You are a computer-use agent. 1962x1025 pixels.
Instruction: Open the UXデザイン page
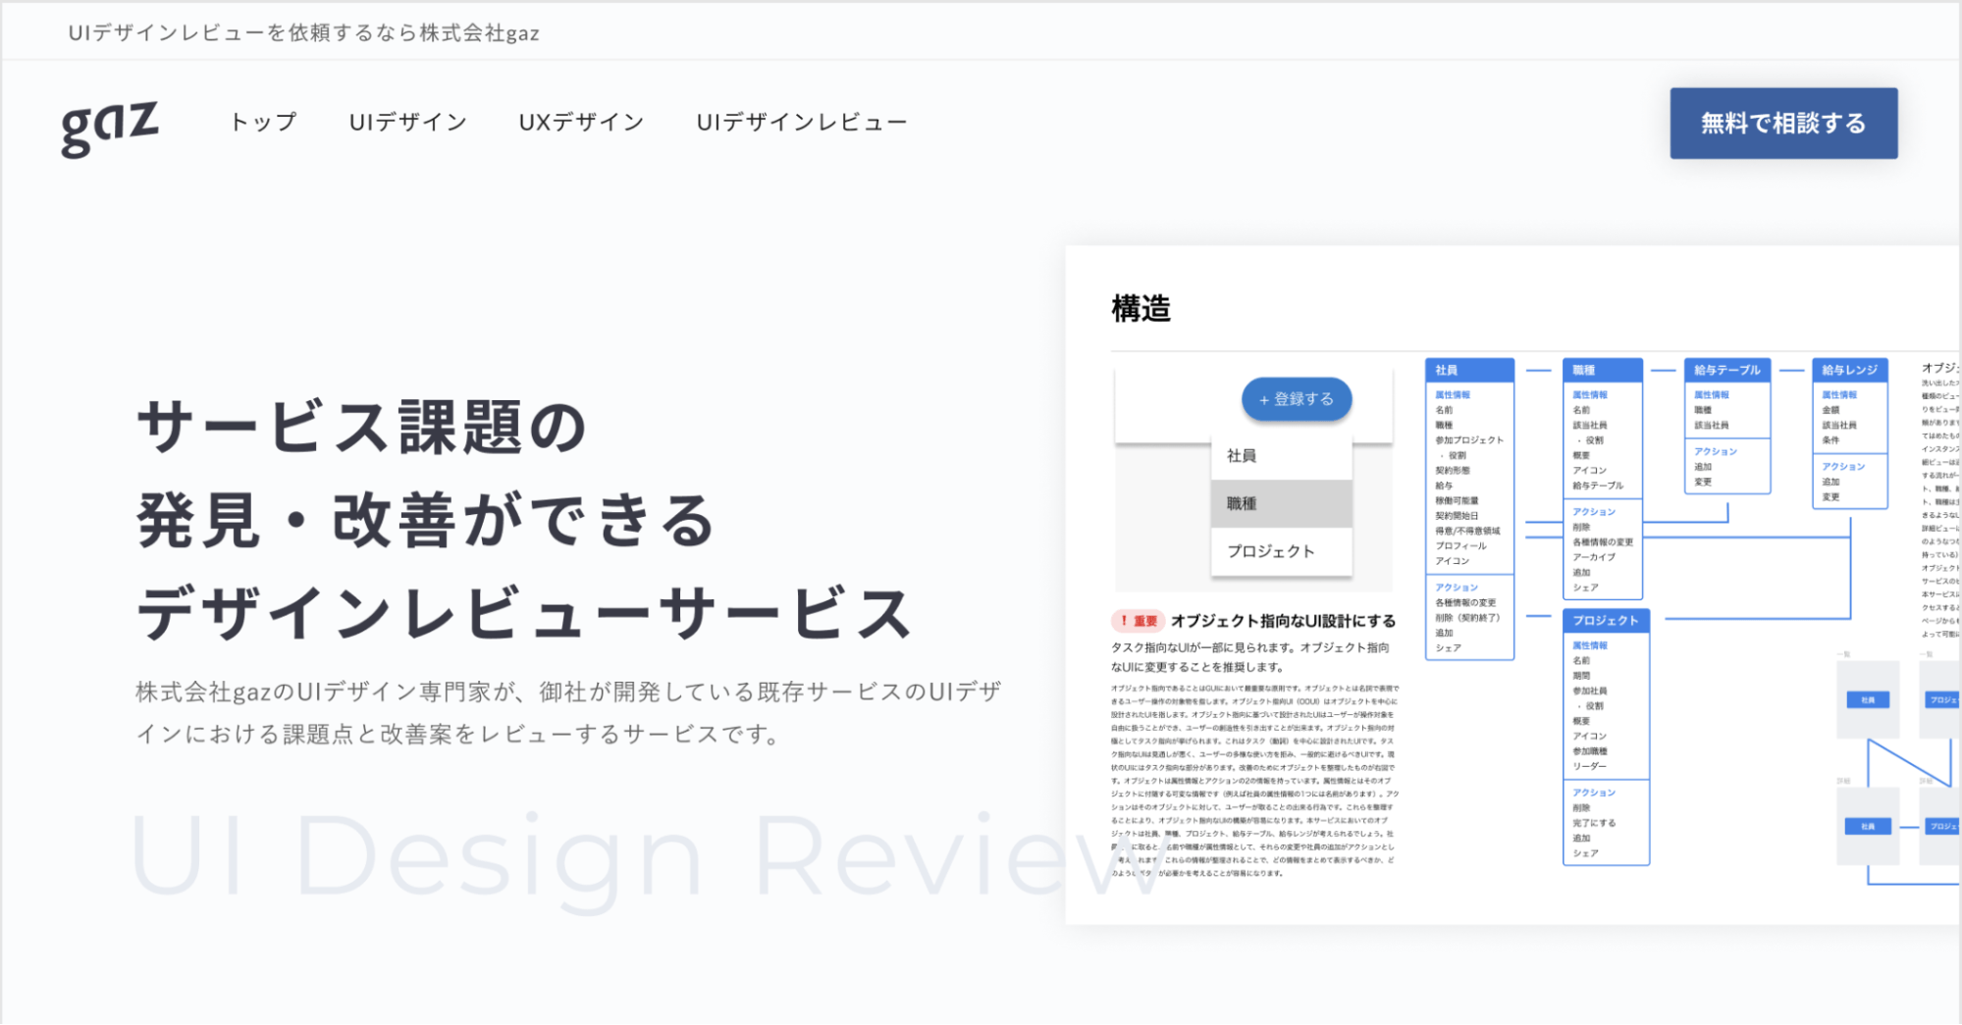pyautogui.click(x=582, y=122)
